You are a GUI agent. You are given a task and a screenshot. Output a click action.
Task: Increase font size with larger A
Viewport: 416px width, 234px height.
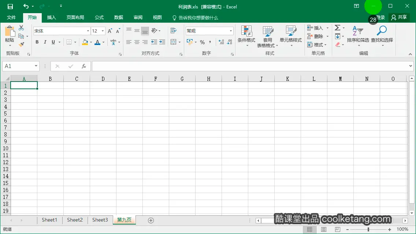click(110, 31)
